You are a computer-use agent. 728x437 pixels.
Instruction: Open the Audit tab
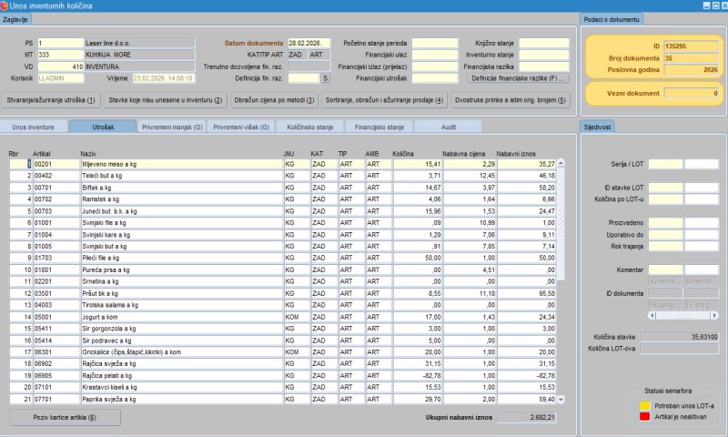point(448,127)
